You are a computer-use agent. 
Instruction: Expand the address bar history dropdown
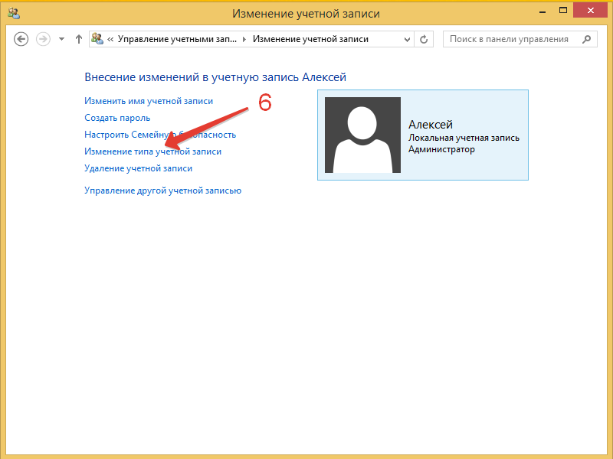(x=406, y=39)
